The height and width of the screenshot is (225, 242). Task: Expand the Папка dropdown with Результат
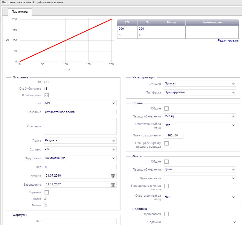pos(80,141)
